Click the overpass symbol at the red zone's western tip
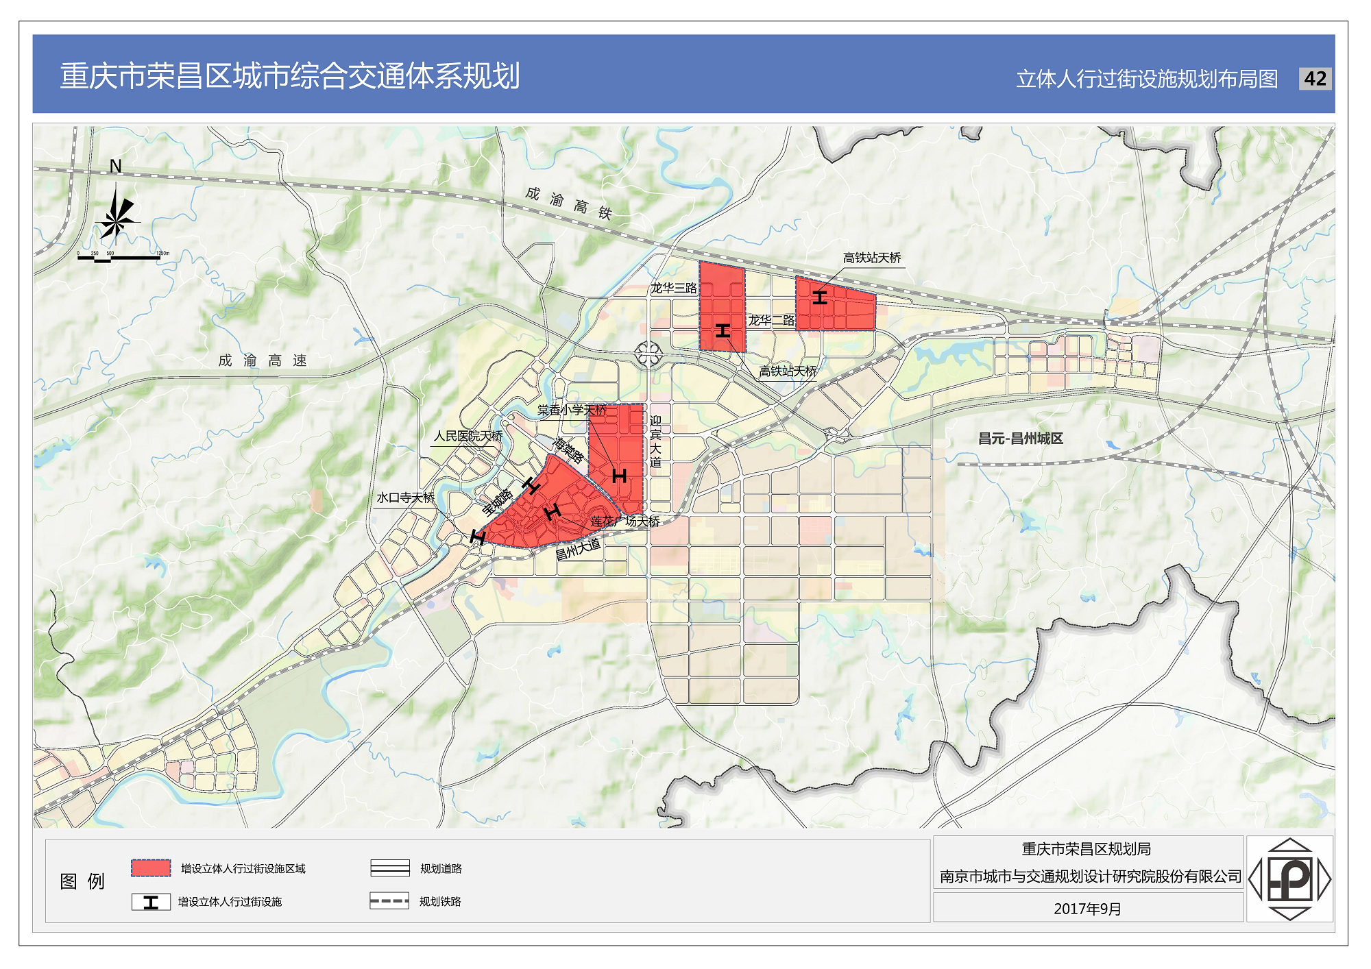Screen dimensions: 1371x969 pyautogui.click(x=478, y=537)
